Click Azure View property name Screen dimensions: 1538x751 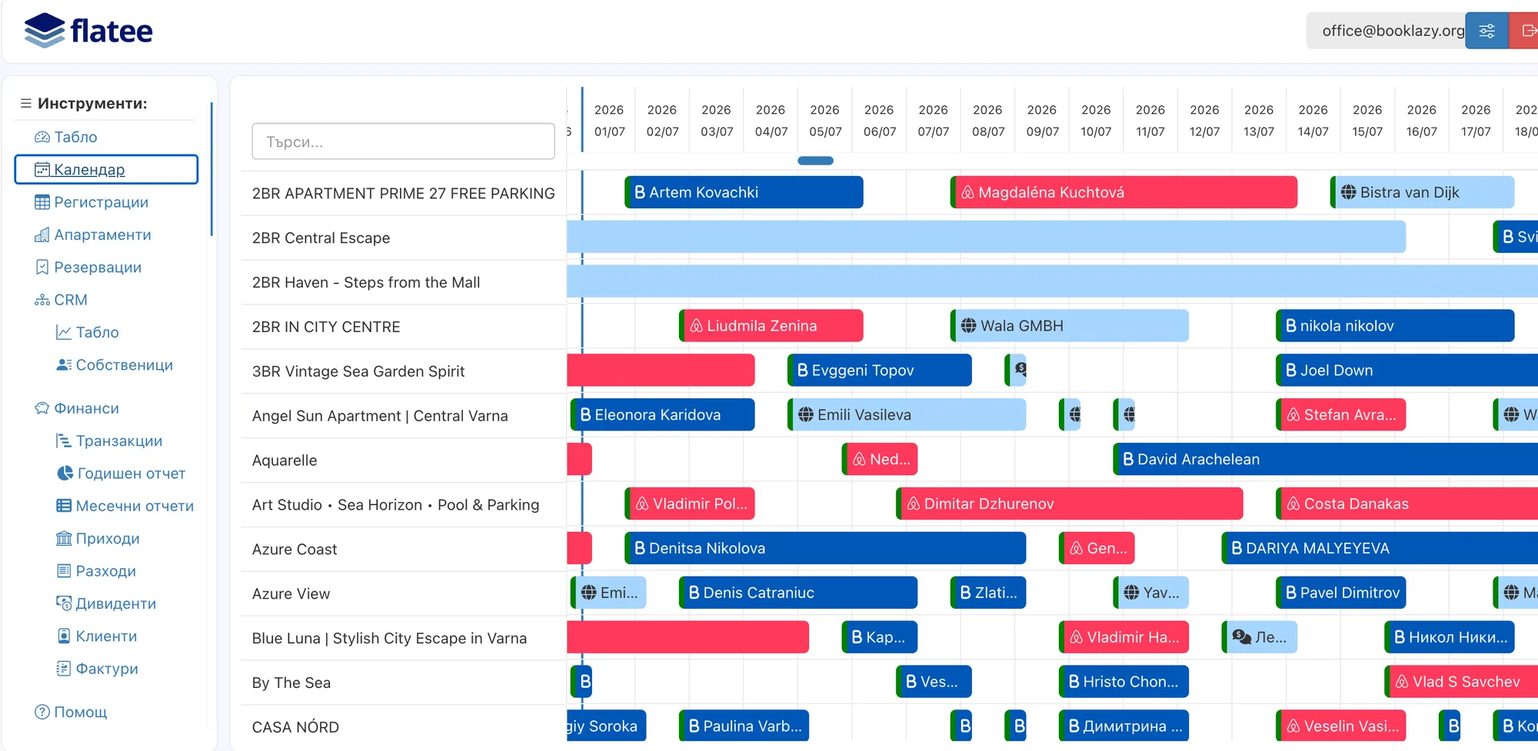pos(291,594)
